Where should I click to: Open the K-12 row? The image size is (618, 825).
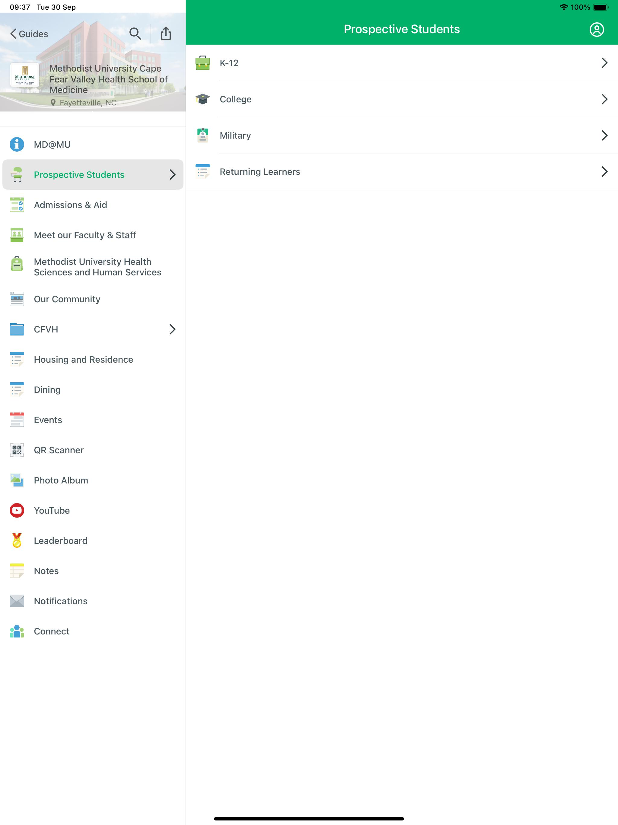pos(402,63)
